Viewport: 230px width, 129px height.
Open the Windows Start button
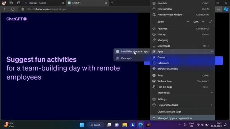82,125
